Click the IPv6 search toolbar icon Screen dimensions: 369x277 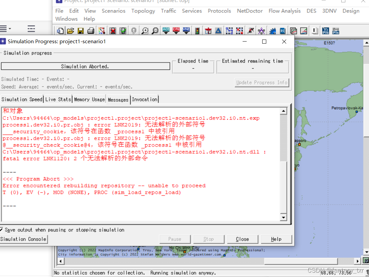click(x=325, y=31)
